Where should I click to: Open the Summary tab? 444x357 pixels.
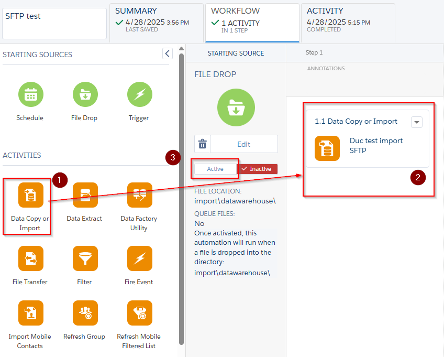156,21
